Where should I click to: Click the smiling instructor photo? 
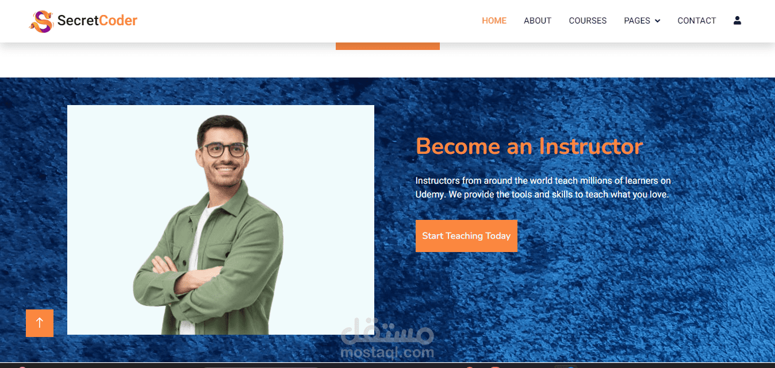click(x=221, y=220)
